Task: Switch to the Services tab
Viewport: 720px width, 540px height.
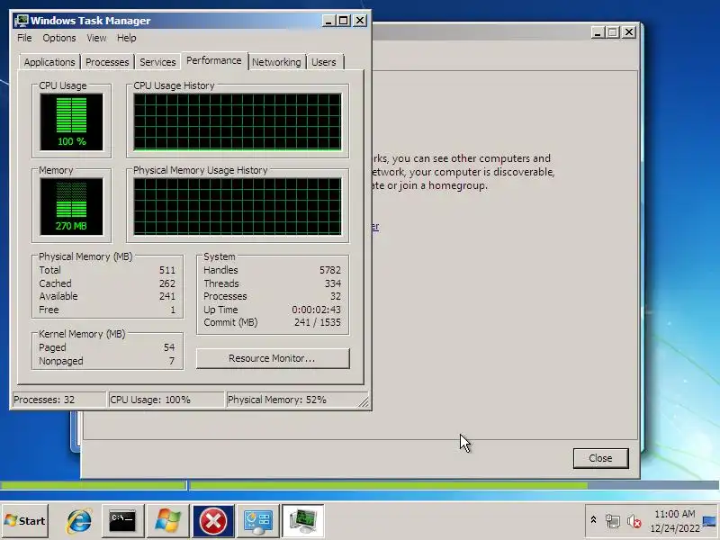Action: [157, 62]
